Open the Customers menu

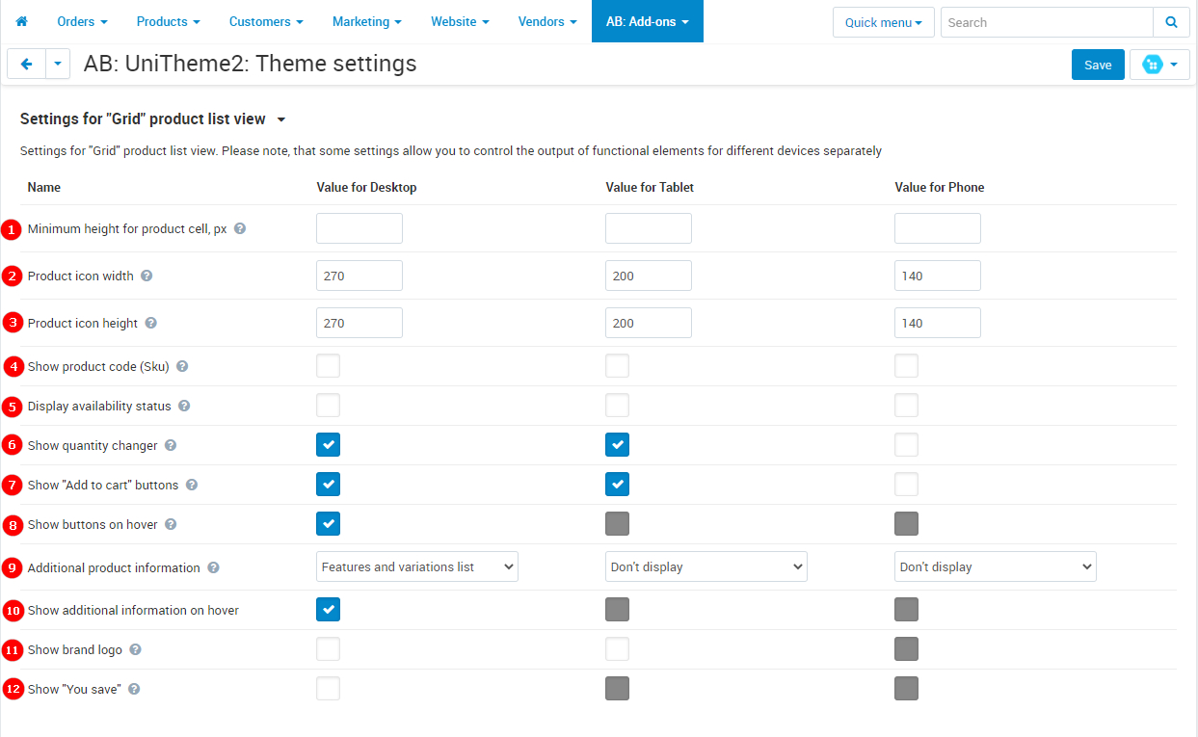(266, 21)
